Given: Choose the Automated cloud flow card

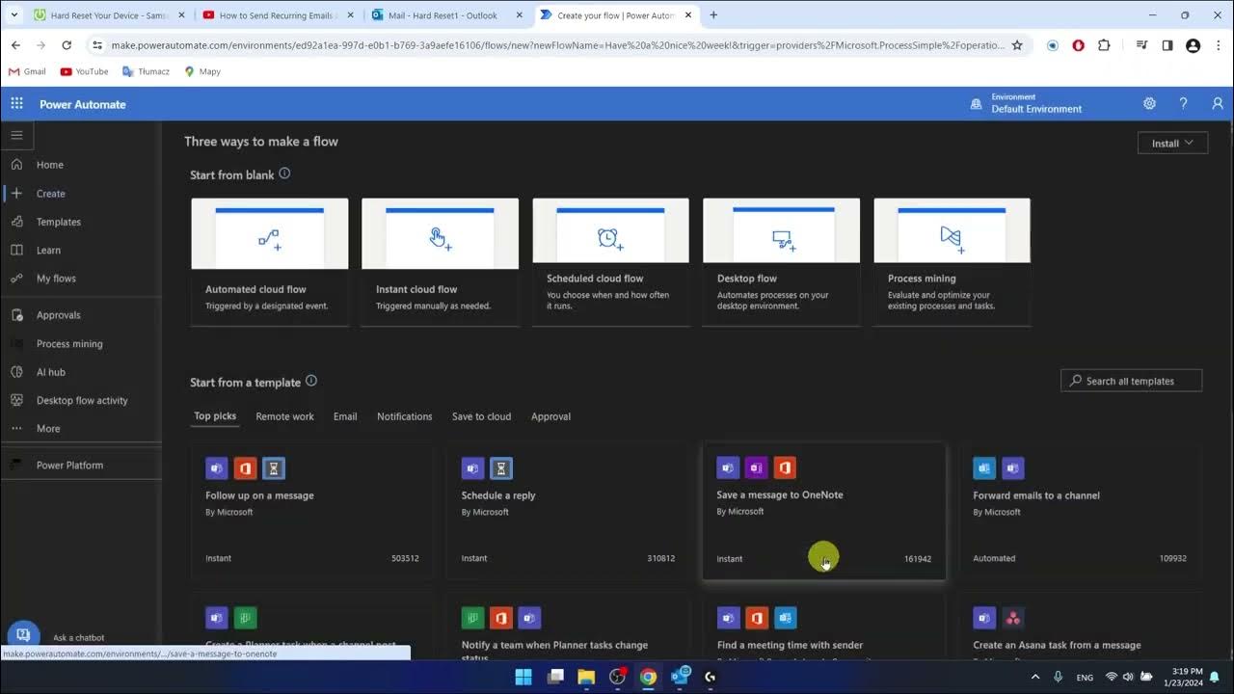Looking at the screenshot, I should pyautogui.click(x=270, y=262).
